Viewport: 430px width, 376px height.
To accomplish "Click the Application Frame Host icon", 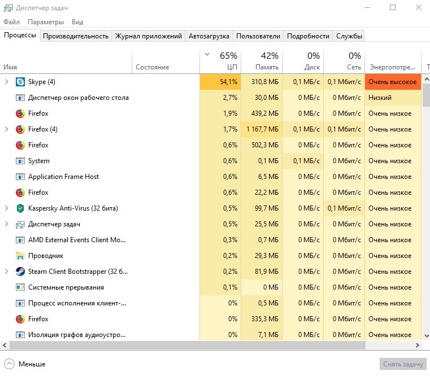I will click(20, 177).
